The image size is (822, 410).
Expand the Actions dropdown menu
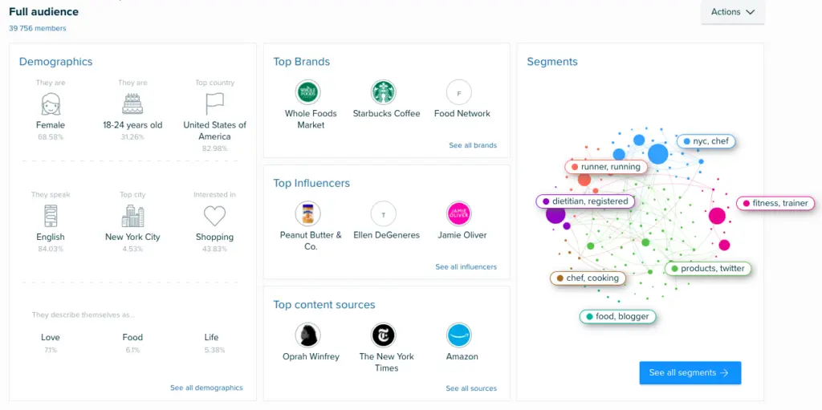(733, 12)
